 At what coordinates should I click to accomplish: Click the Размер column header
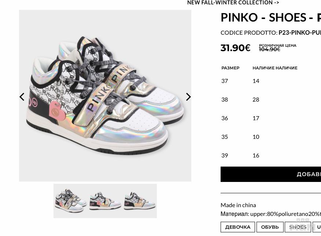pyautogui.click(x=230, y=68)
